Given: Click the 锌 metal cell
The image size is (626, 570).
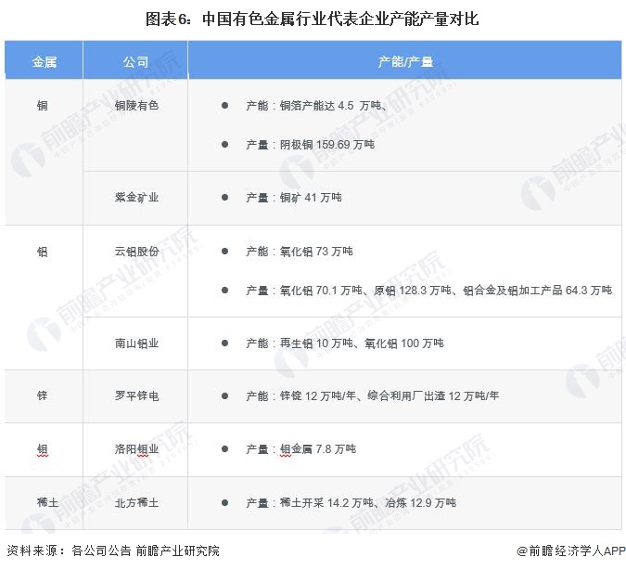Looking at the screenshot, I should pos(43,395).
